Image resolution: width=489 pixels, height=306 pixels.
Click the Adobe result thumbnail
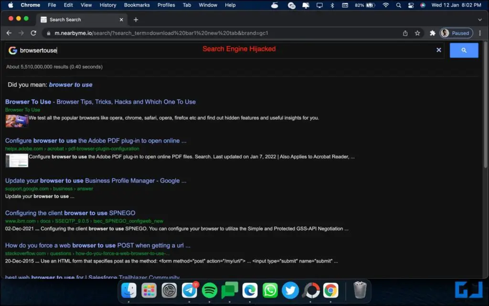point(17,160)
